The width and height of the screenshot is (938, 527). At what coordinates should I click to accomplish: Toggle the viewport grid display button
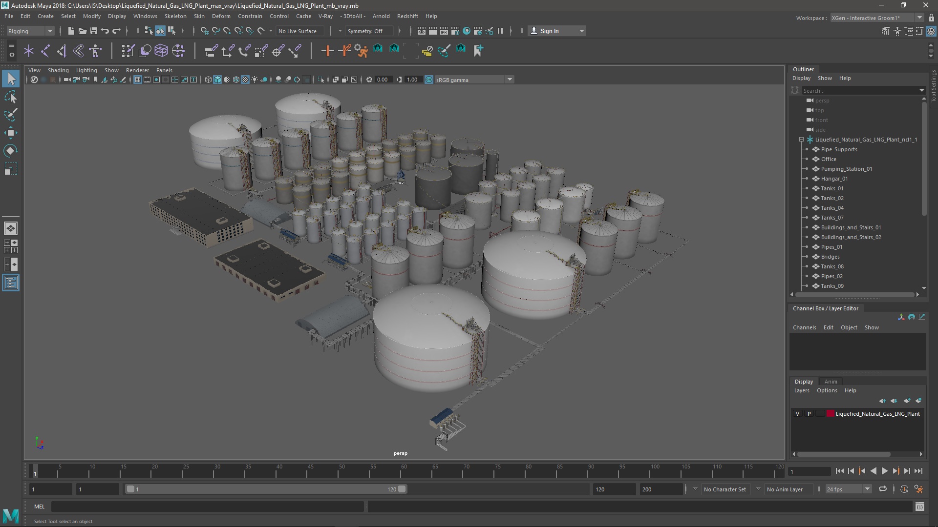pos(138,80)
